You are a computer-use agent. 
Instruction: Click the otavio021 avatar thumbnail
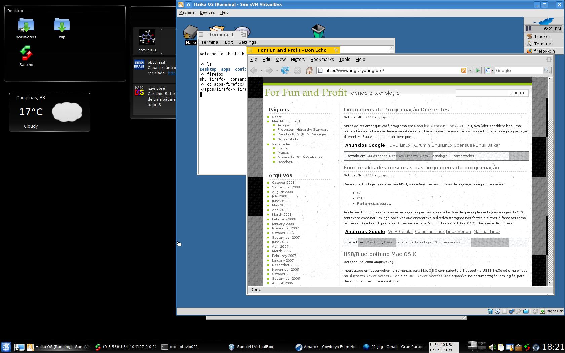coord(147,37)
